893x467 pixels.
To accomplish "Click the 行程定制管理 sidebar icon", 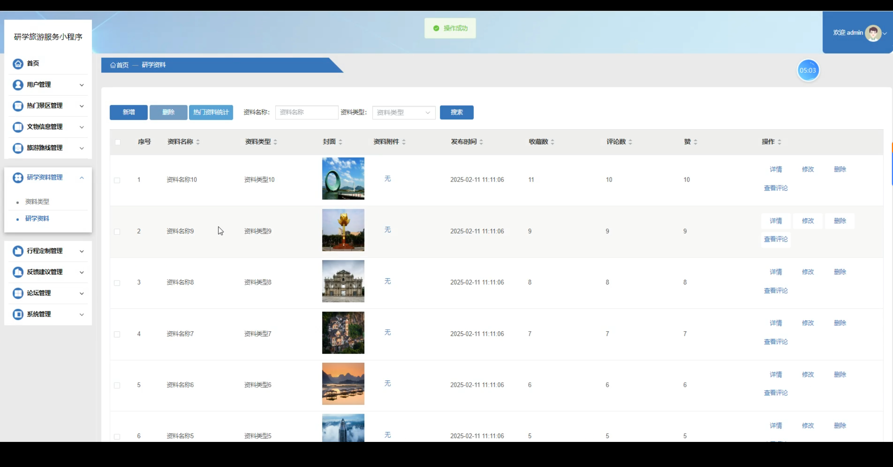I will pyautogui.click(x=18, y=251).
